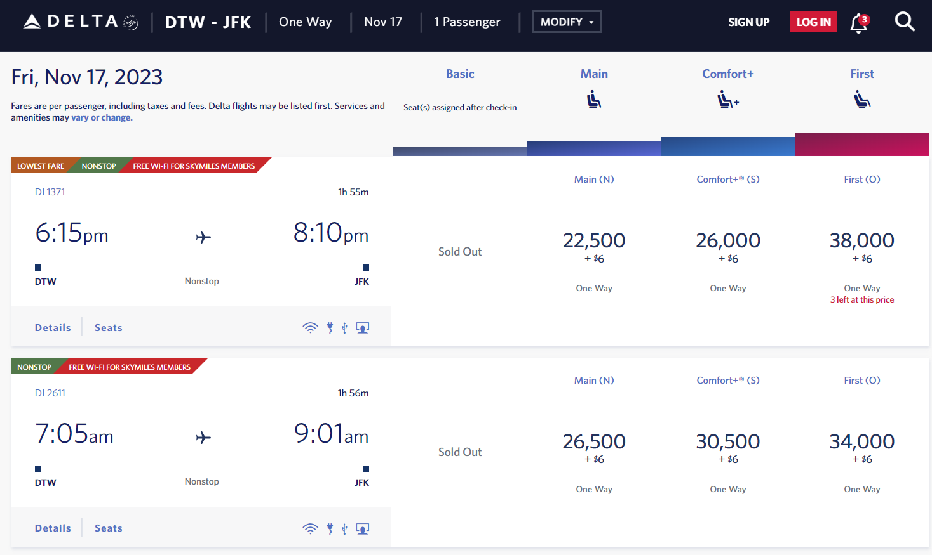The width and height of the screenshot is (932, 555).
Task: Click the Nov 17 date in the header
Action: pos(383,21)
